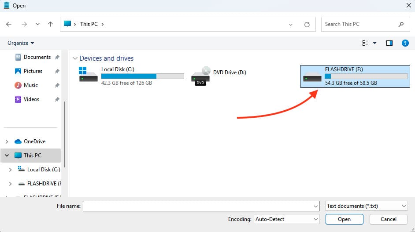The height and width of the screenshot is (232, 415).
Task: Open the Text documents file type dropdown
Action: tap(367, 206)
